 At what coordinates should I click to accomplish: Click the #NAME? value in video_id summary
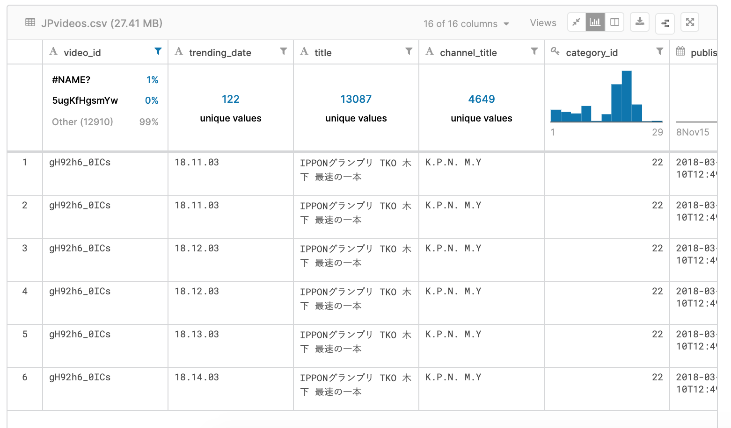pos(71,80)
